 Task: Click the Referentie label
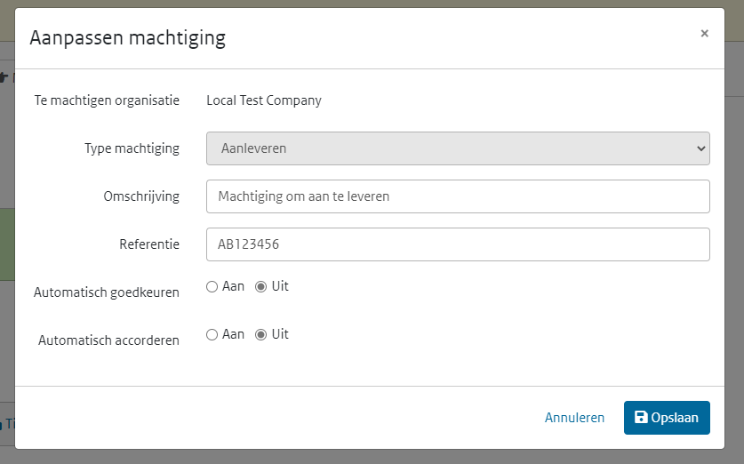click(149, 244)
